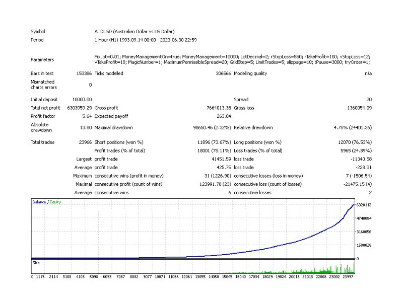Image resolution: width=403 pixels, height=302 pixels.
Task: Click the Equity legend label in chart
Action: coord(55,202)
